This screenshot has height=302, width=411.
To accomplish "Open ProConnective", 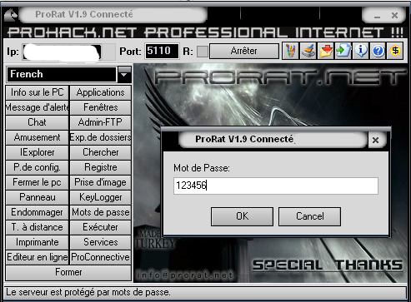I will (100, 257).
